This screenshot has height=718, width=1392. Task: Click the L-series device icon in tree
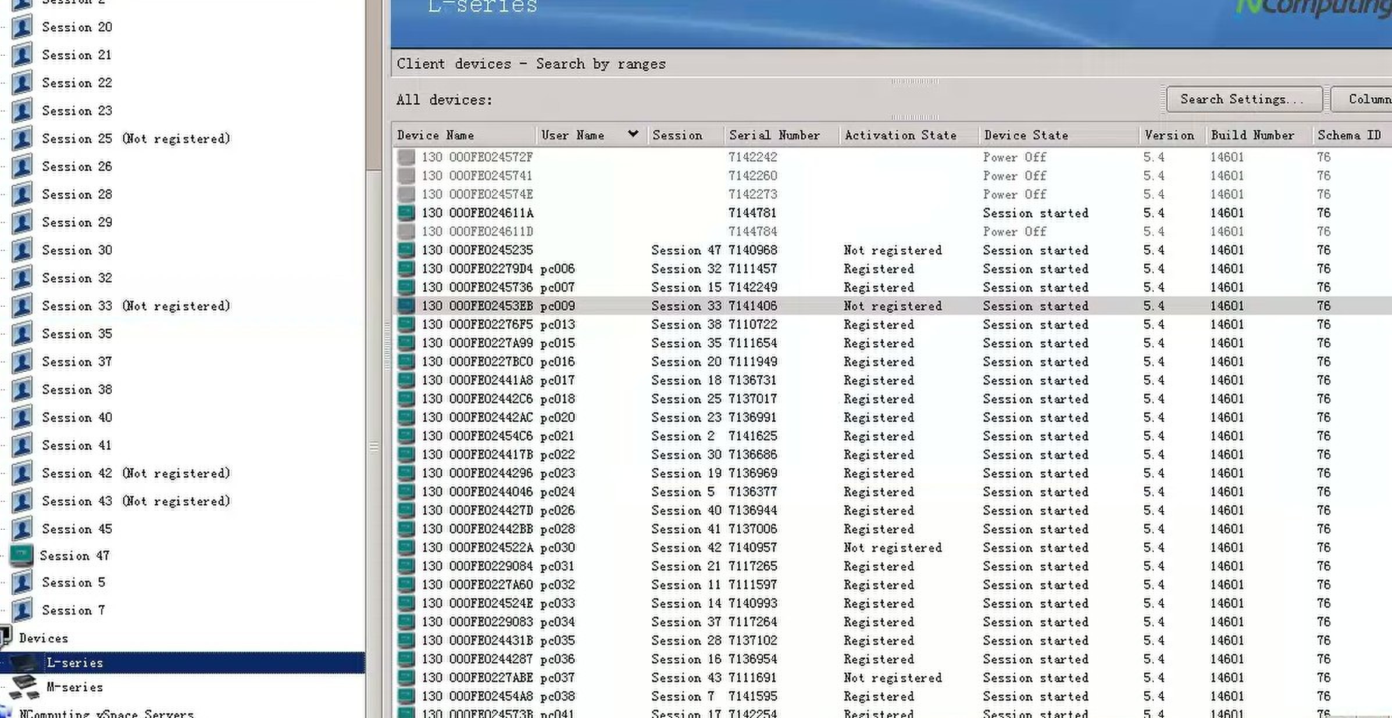[x=24, y=663]
